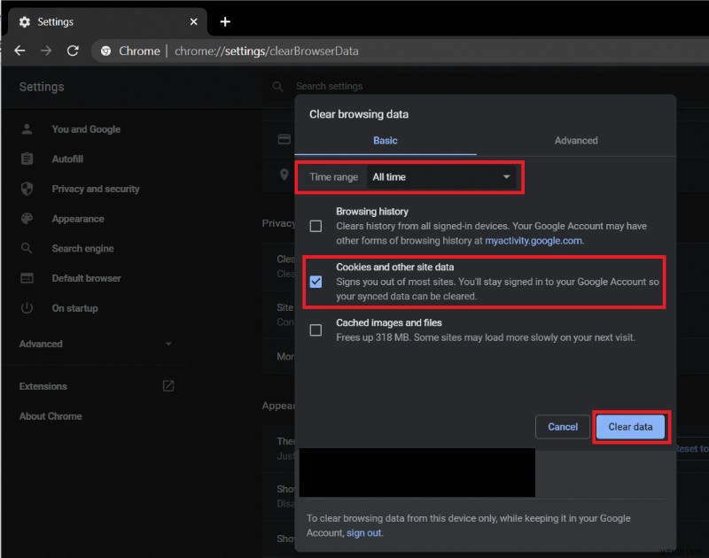
Task: Click the browser back arrow
Action: pyautogui.click(x=19, y=50)
